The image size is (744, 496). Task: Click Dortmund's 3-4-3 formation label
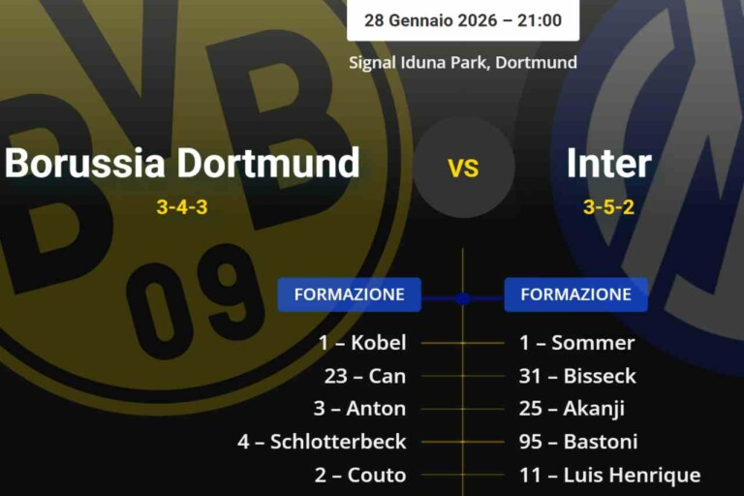pyautogui.click(x=181, y=206)
